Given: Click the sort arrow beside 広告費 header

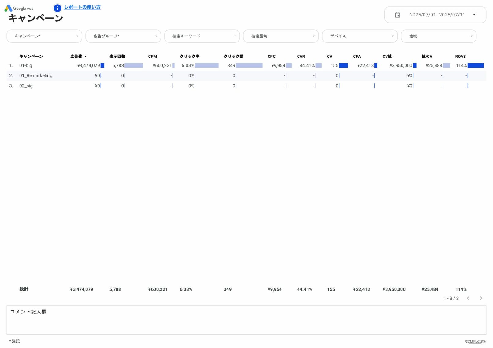Looking at the screenshot, I should [86, 57].
